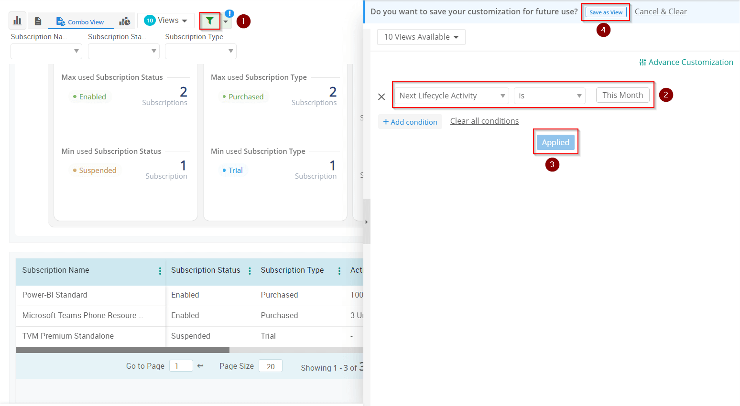Open Subscription Type column options menu

pyautogui.click(x=339, y=271)
